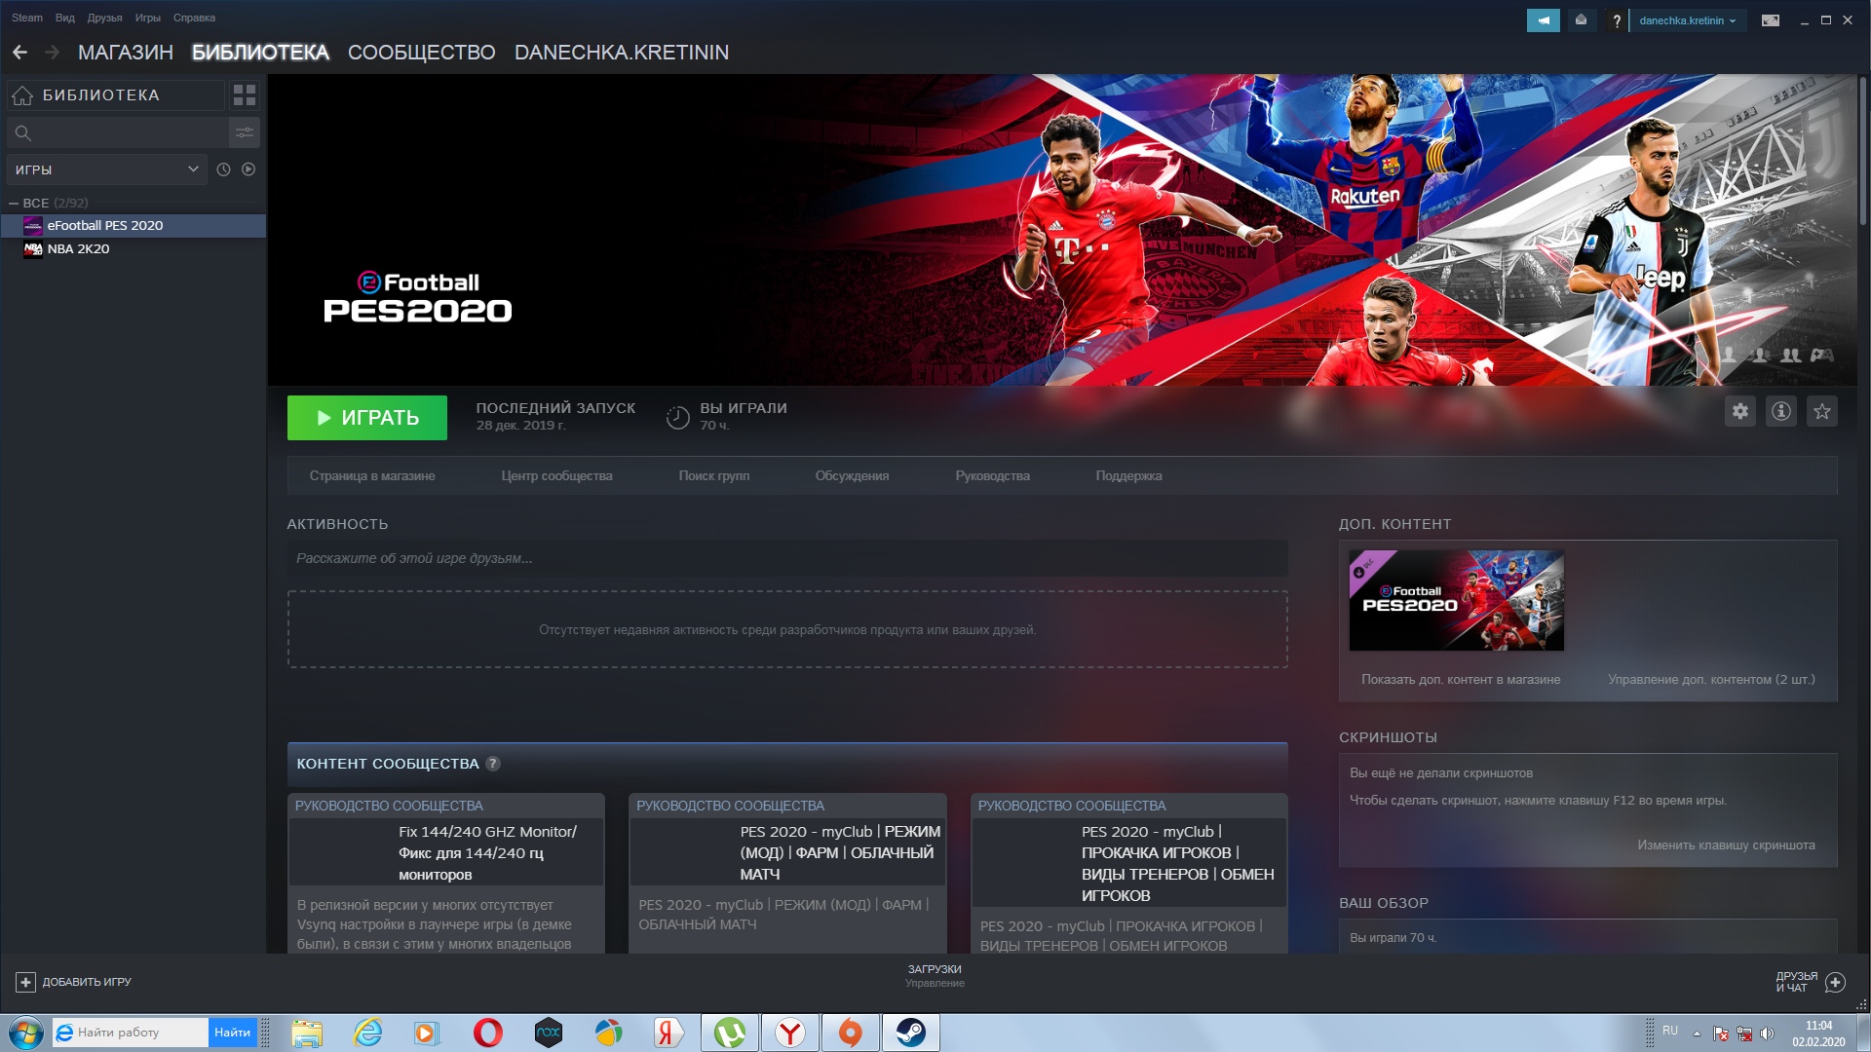Image resolution: width=1871 pixels, height=1052 pixels.
Task: Open Nox player from the taskbar
Action: pyautogui.click(x=549, y=1033)
